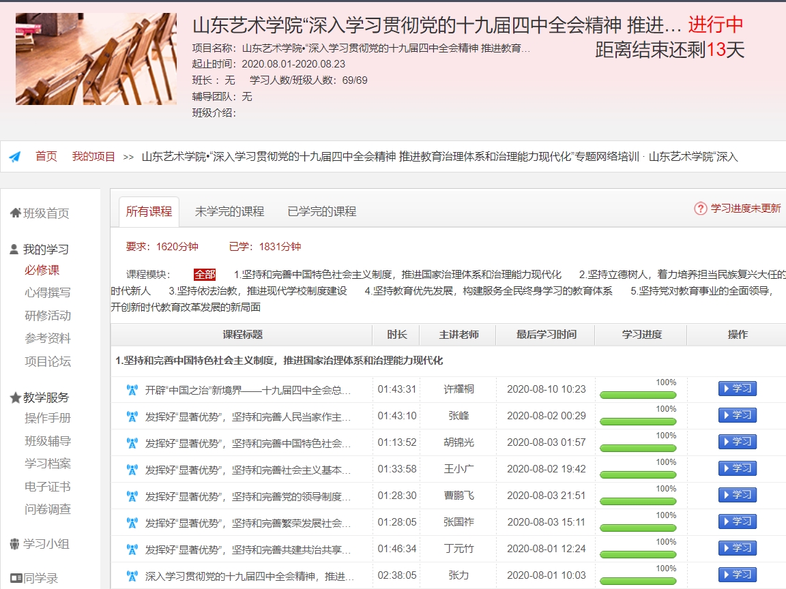This screenshot has height=589, width=786.
Task: Click broadcast icon of 许耀桐's course row
Action: tap(132, 389)
